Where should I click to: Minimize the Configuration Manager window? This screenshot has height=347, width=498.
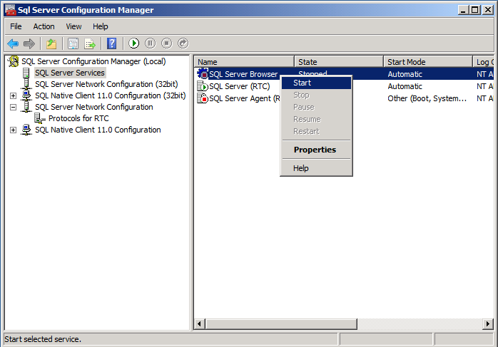[x=463, y=10]
